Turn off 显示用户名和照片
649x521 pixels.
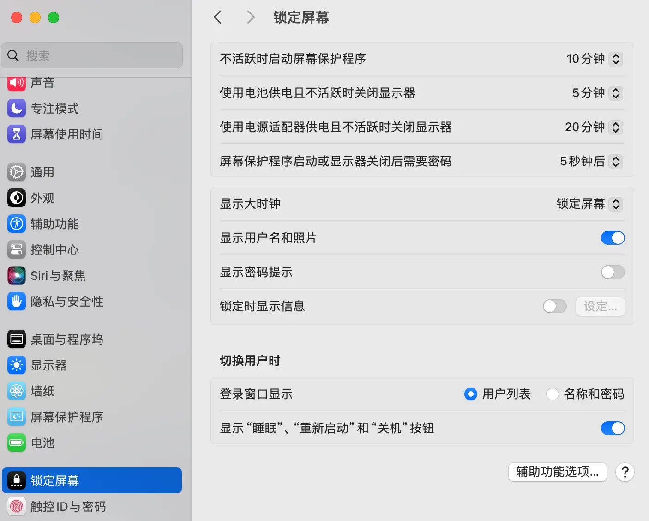[x=613, y=238]
